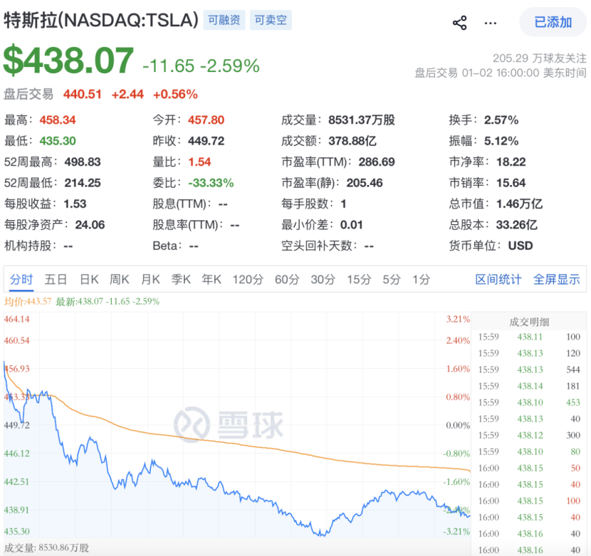The width and height of the screenshot is (591, 556).
Task: Click the 今开 value 457.80
Action: point(206,120)
